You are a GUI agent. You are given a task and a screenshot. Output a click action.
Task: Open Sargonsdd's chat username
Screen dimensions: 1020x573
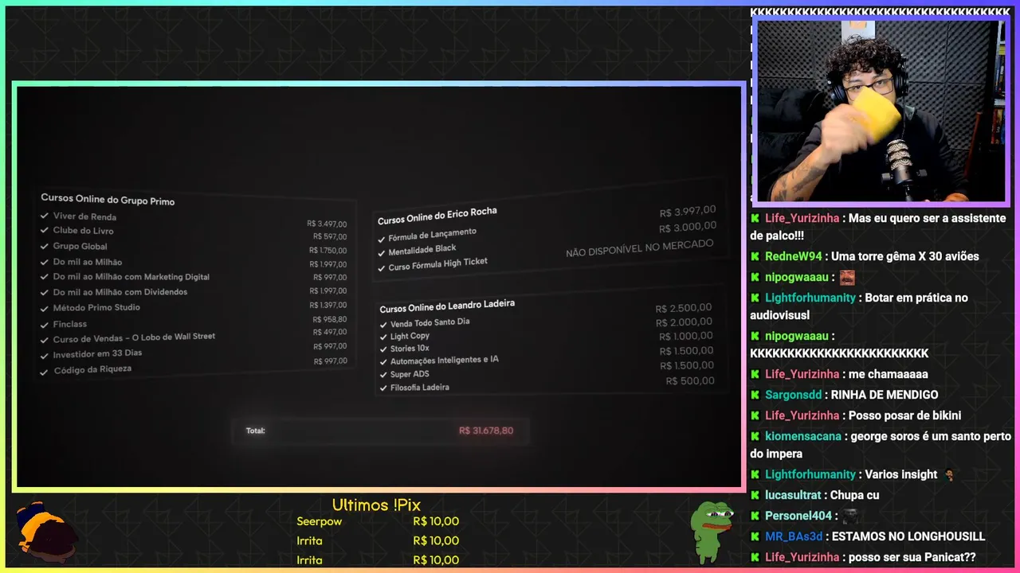pyautogui.click(x=794, y=395)
